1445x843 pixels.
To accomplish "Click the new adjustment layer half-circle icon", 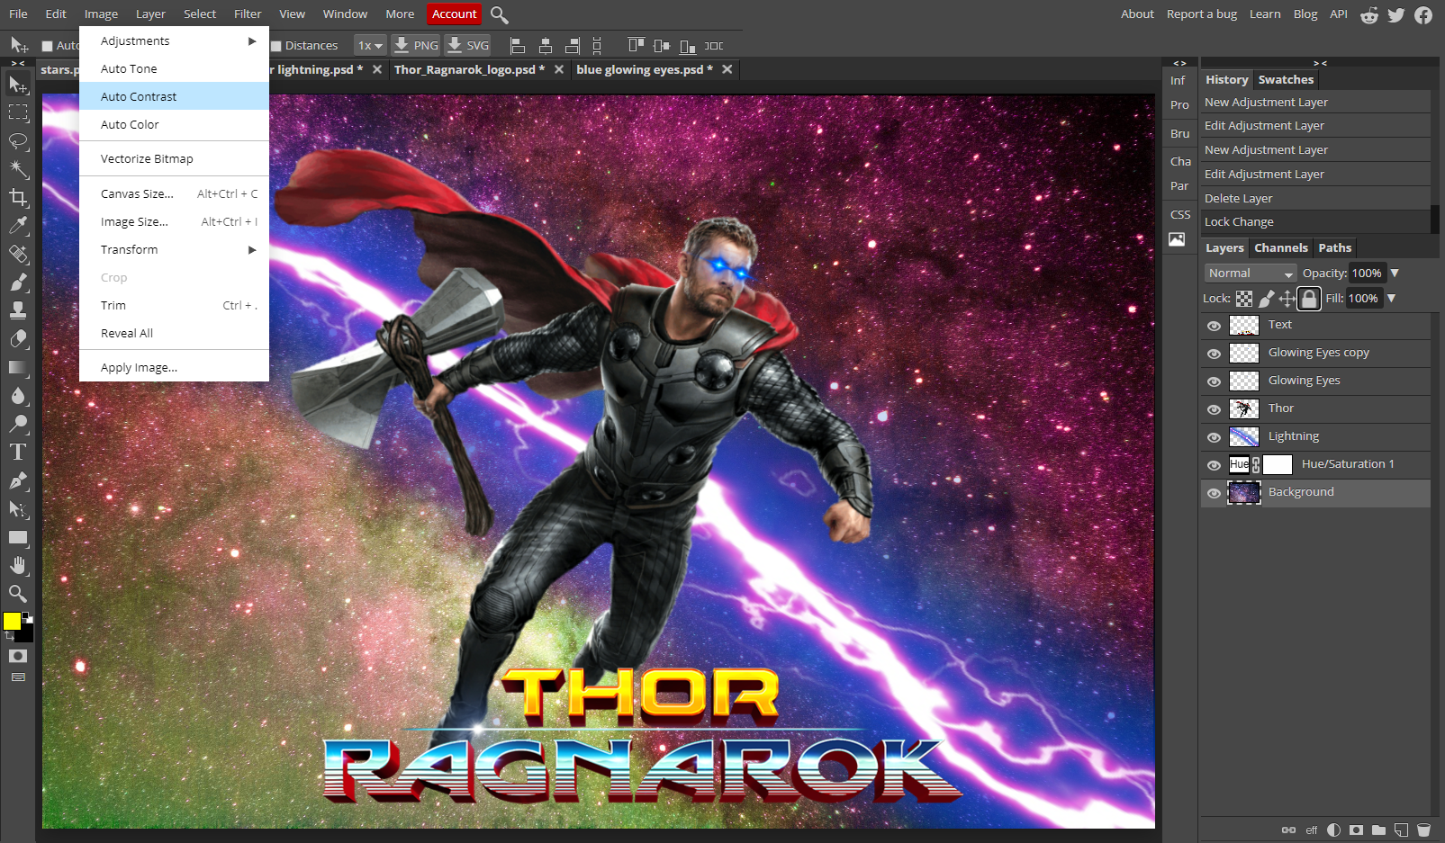I will pyautogui.click(x=1333, y=830).
